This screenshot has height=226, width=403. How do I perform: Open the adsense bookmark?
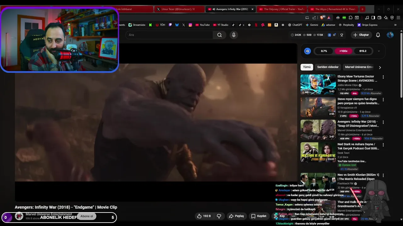pyautogui.click(x=328, y=25)
